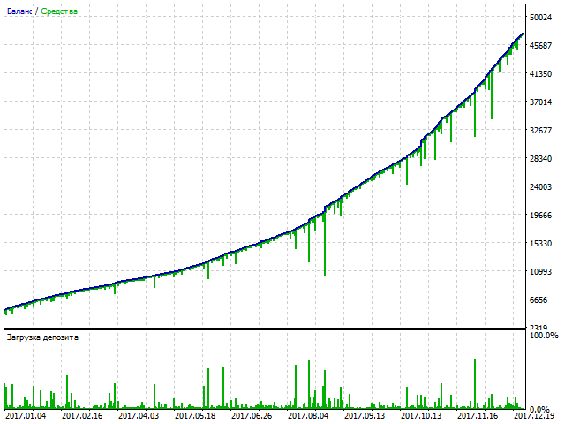Viewport: 565px width, 424px height.
Task: Click the 2017.06.26 date label
Action: pyautogui.click(x=252, y=416)
